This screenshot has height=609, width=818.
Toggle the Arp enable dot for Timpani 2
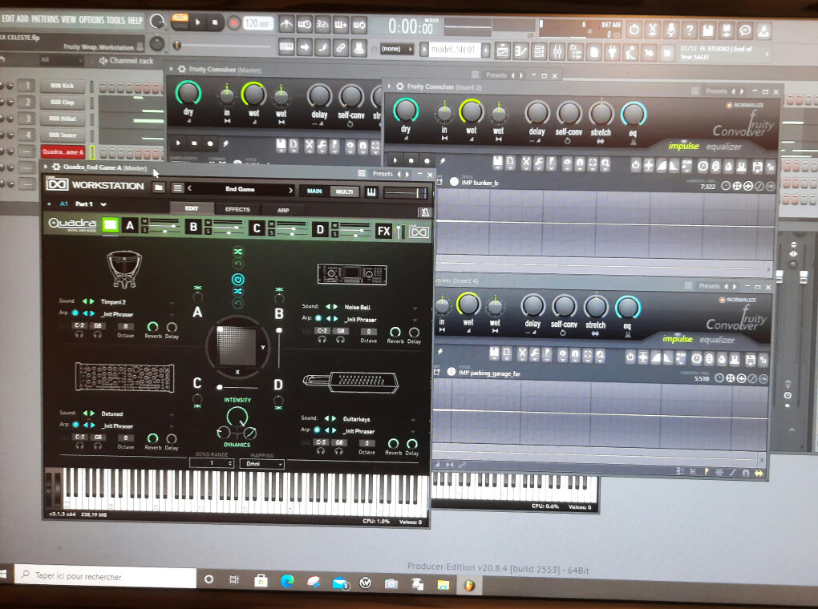pyautogui.click(x=75, y=313)
